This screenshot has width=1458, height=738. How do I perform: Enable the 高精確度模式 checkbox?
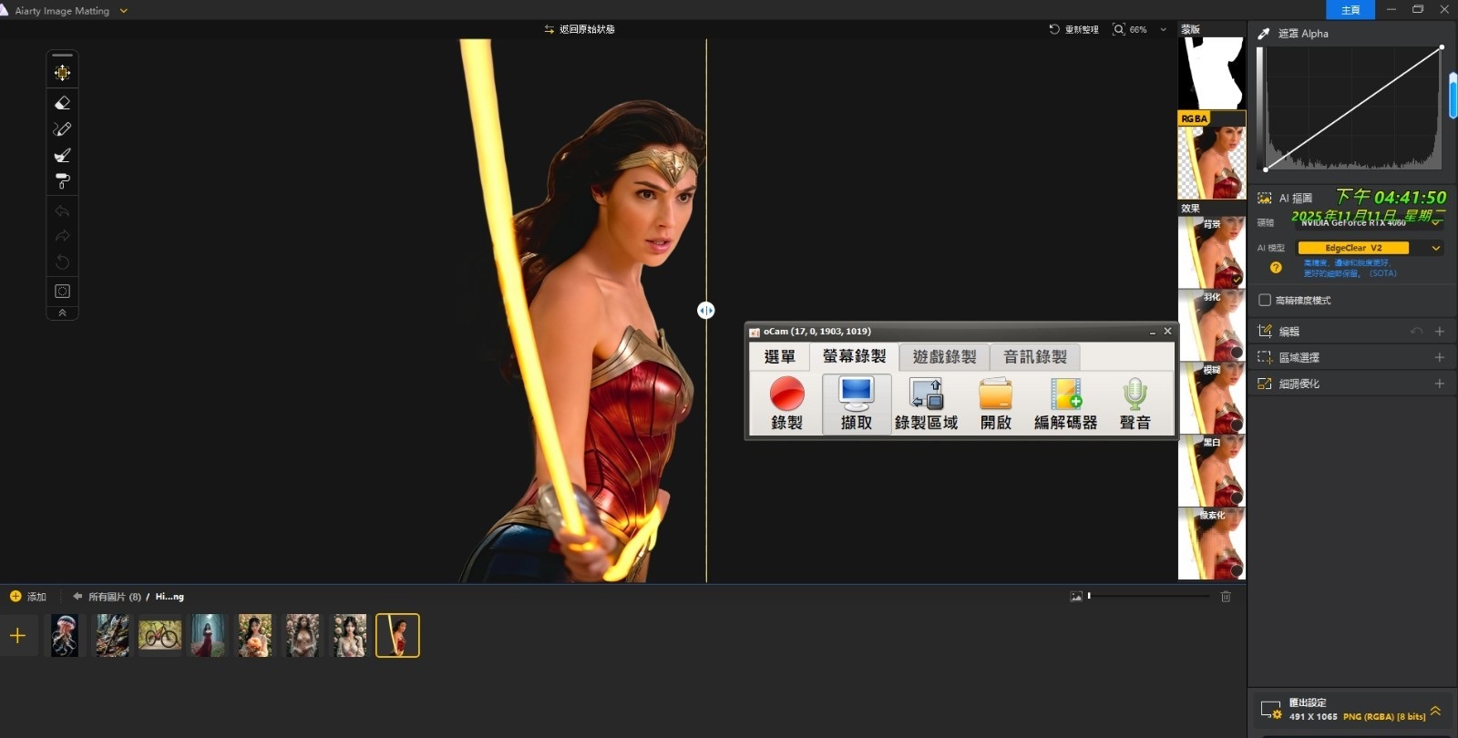[x=1265, y=301]
